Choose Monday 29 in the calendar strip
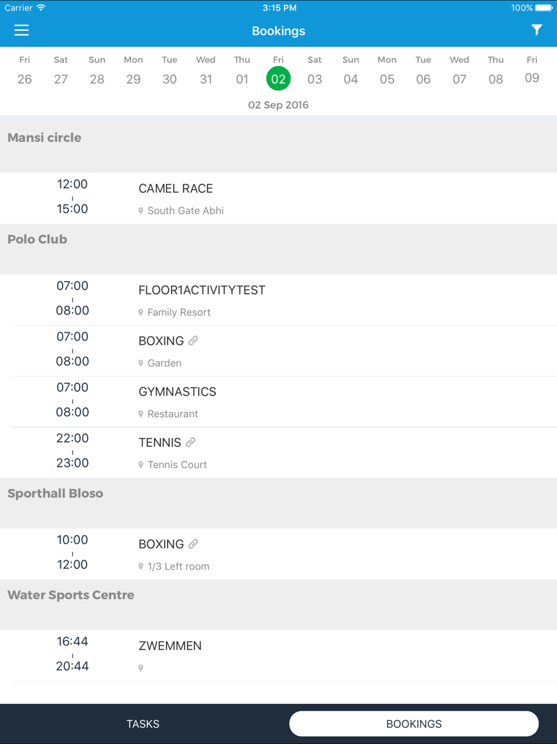Image resolution: width=557 pixels, height=744 pixels. pyautogui.click(x=133, y=71)
